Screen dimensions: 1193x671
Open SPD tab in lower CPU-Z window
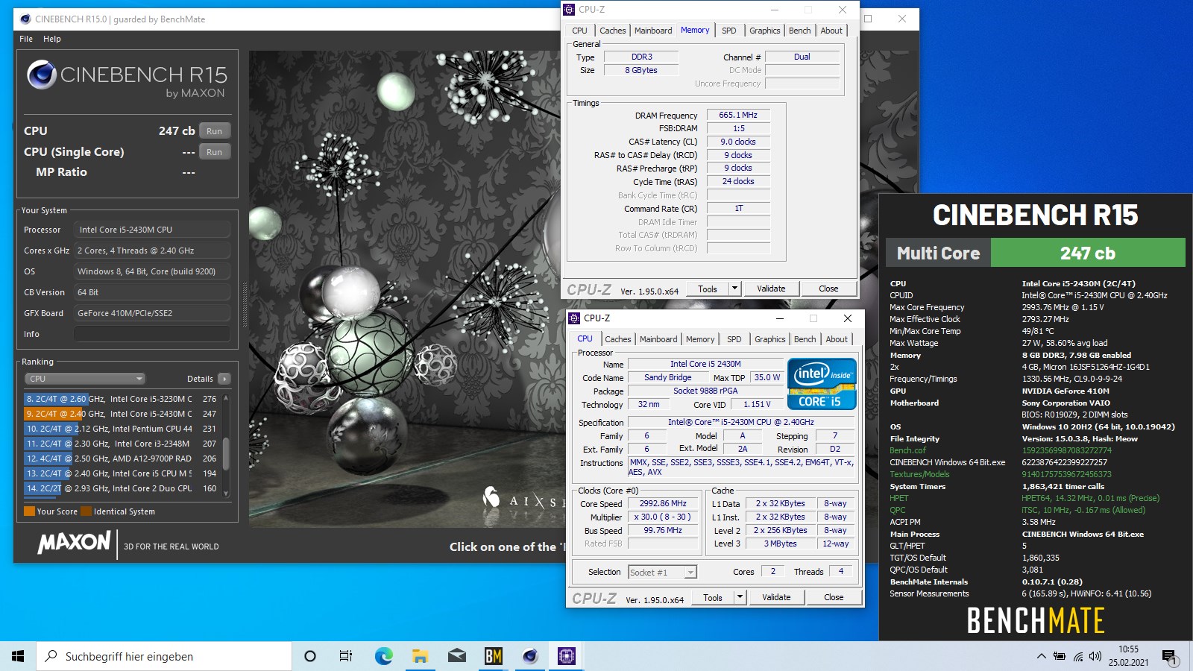[x=734, y=339]
